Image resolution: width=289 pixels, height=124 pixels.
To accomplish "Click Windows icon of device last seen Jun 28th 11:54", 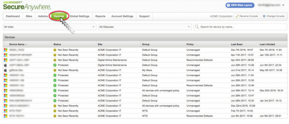I will click(6, 75).
